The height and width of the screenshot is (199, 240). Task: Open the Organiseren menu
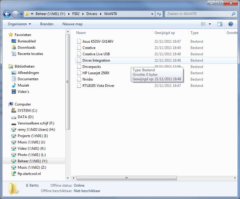19,24
